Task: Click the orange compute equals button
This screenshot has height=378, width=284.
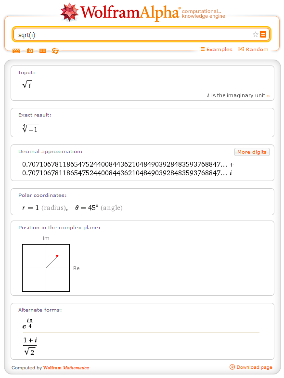Action: pos(263,34)
